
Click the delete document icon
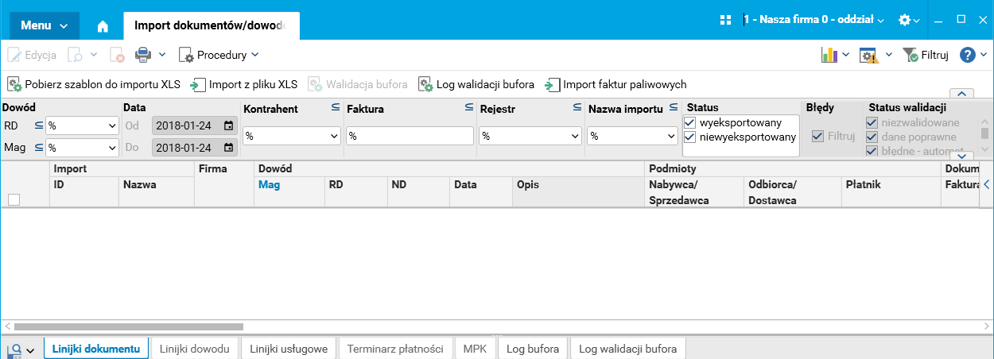pos(117,55)
